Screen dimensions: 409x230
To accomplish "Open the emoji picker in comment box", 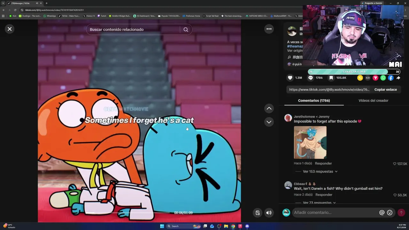I will point(390,212).
